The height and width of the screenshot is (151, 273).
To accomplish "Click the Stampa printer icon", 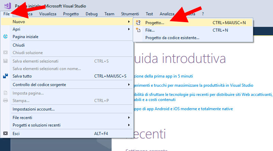I will pos(5,100).
